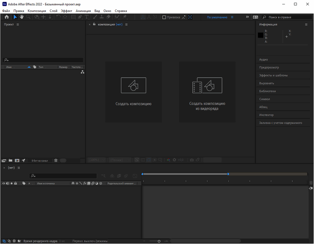Image resolution: width=314 pixels, height=244 pixels.
Task: Open the Композиция menu
Action: [x=37, y=11]
